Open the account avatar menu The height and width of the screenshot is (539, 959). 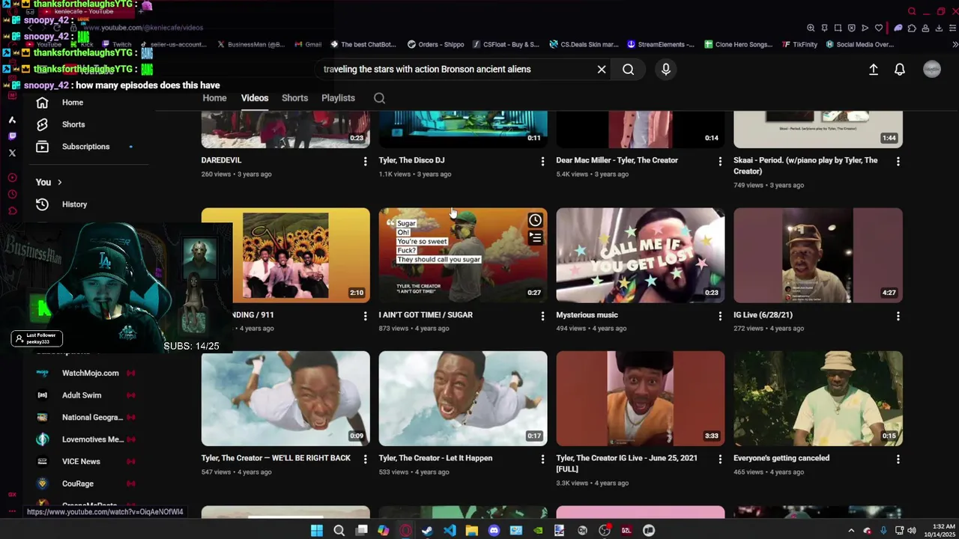(932, 70)
